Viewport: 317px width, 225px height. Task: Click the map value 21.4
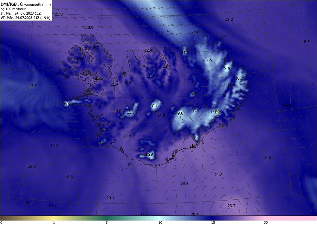tap(114, 84)
